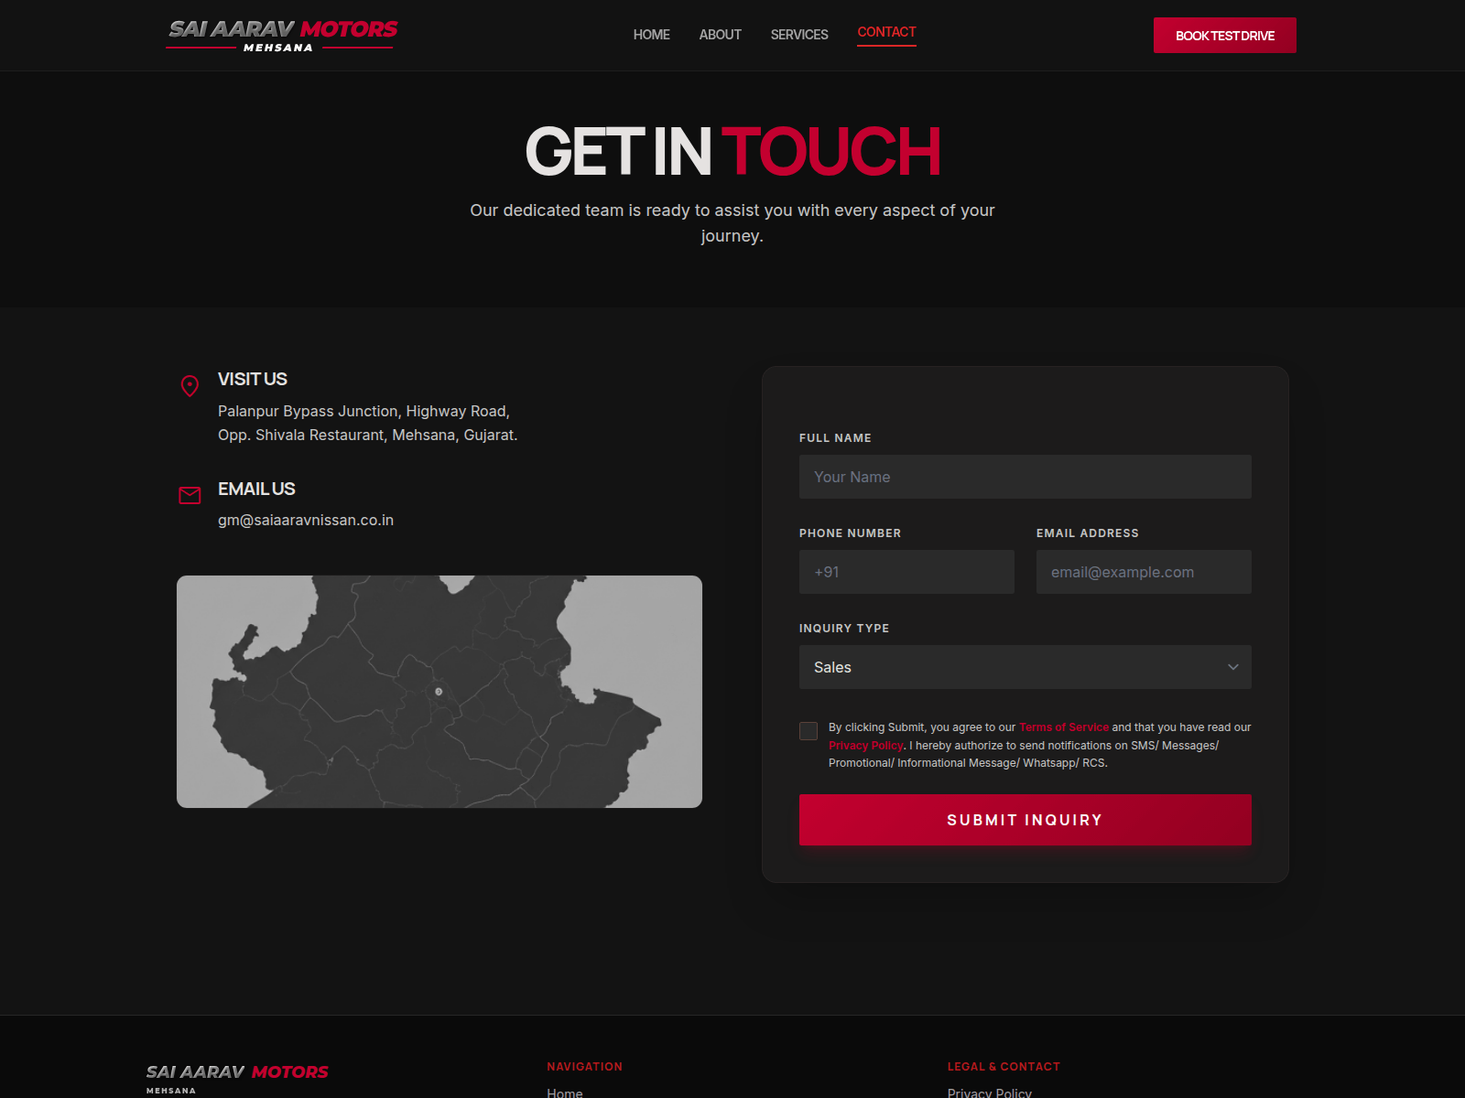The height and width of the screenshot is (1098, 1465).
Task: Open the Privacy Policy link in the consent text
Action: [866, 746]
